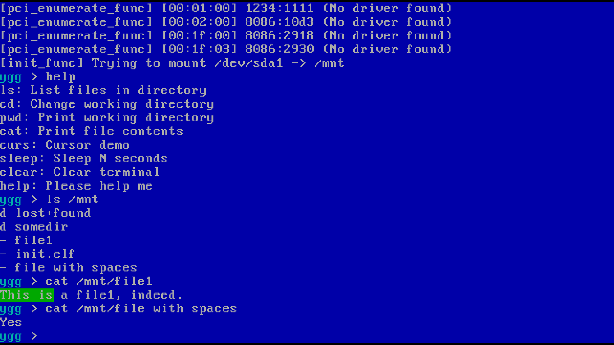Click the 'pwd: Print working directory' line
614x345 pixels.
107,118
